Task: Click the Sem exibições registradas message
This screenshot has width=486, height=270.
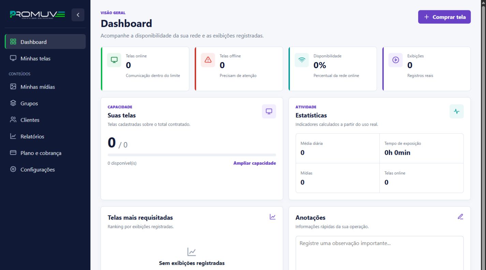Action: [x=192, y=263]
